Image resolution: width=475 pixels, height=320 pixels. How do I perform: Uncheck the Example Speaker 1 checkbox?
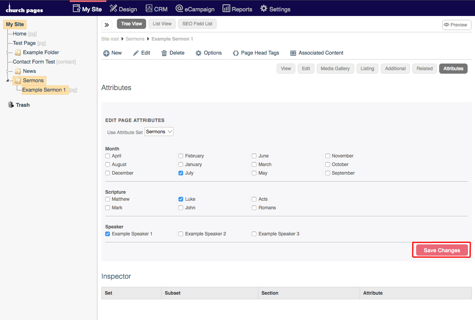108,234
